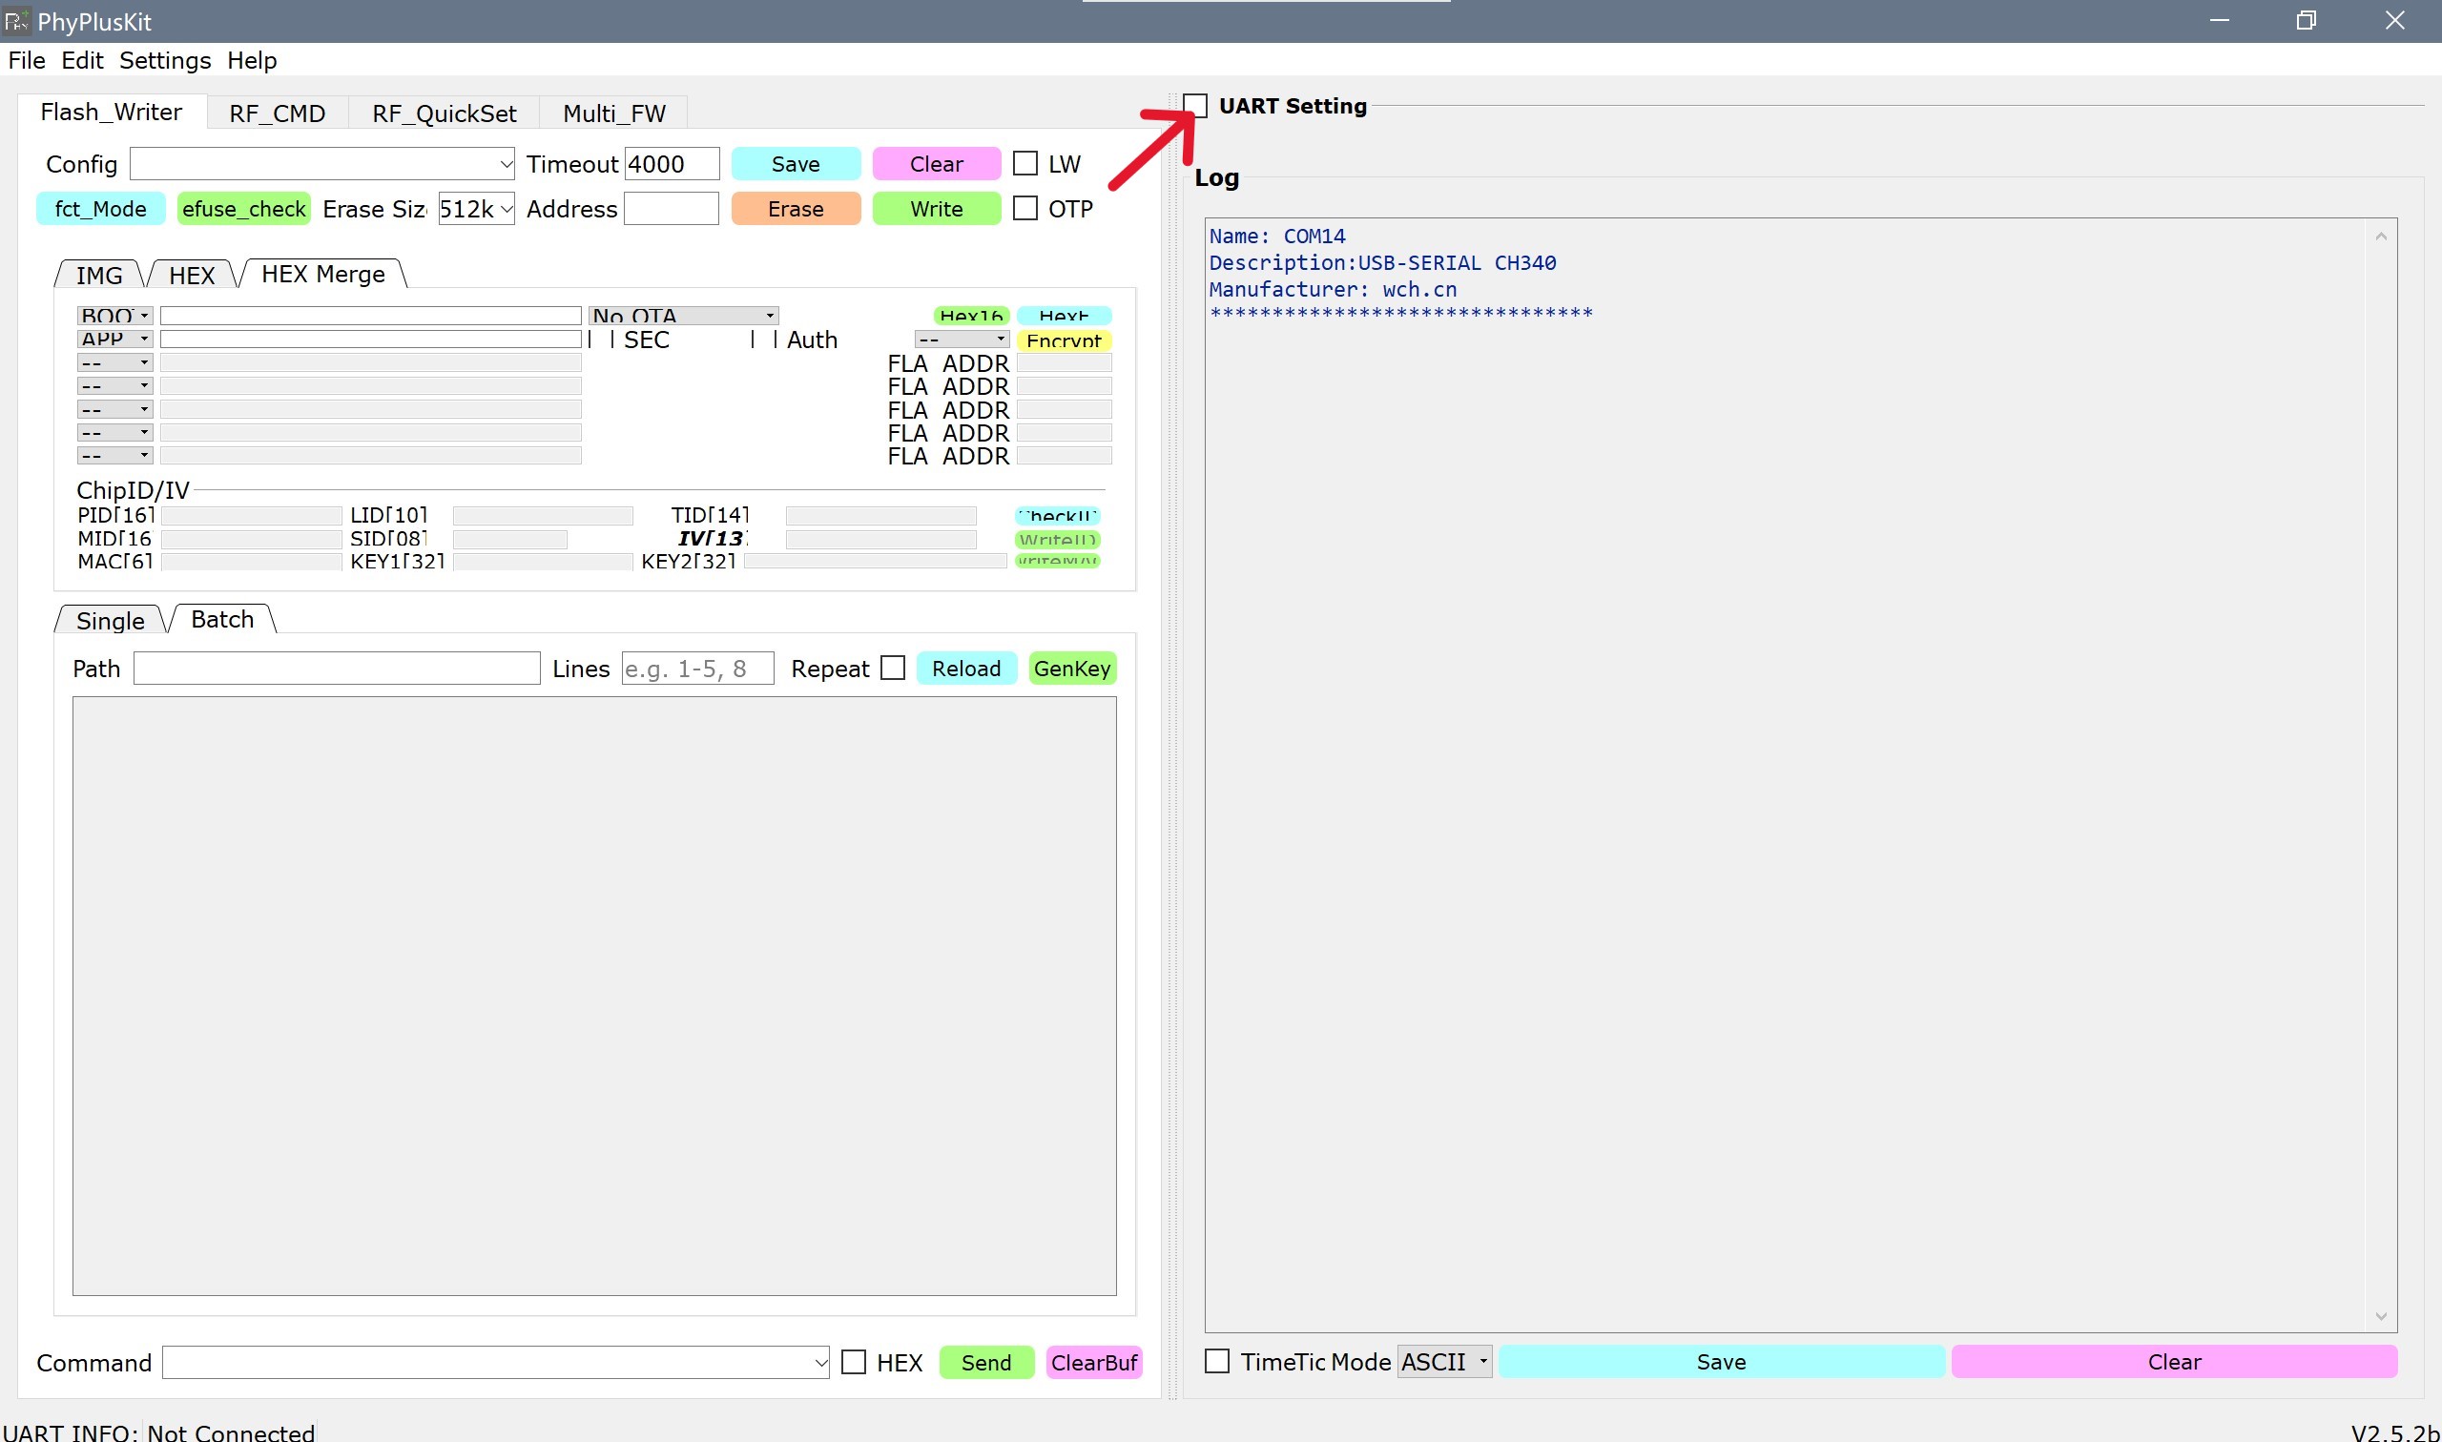Switch to the Batch tab
2442x1442 pixels.
[222, 619]
